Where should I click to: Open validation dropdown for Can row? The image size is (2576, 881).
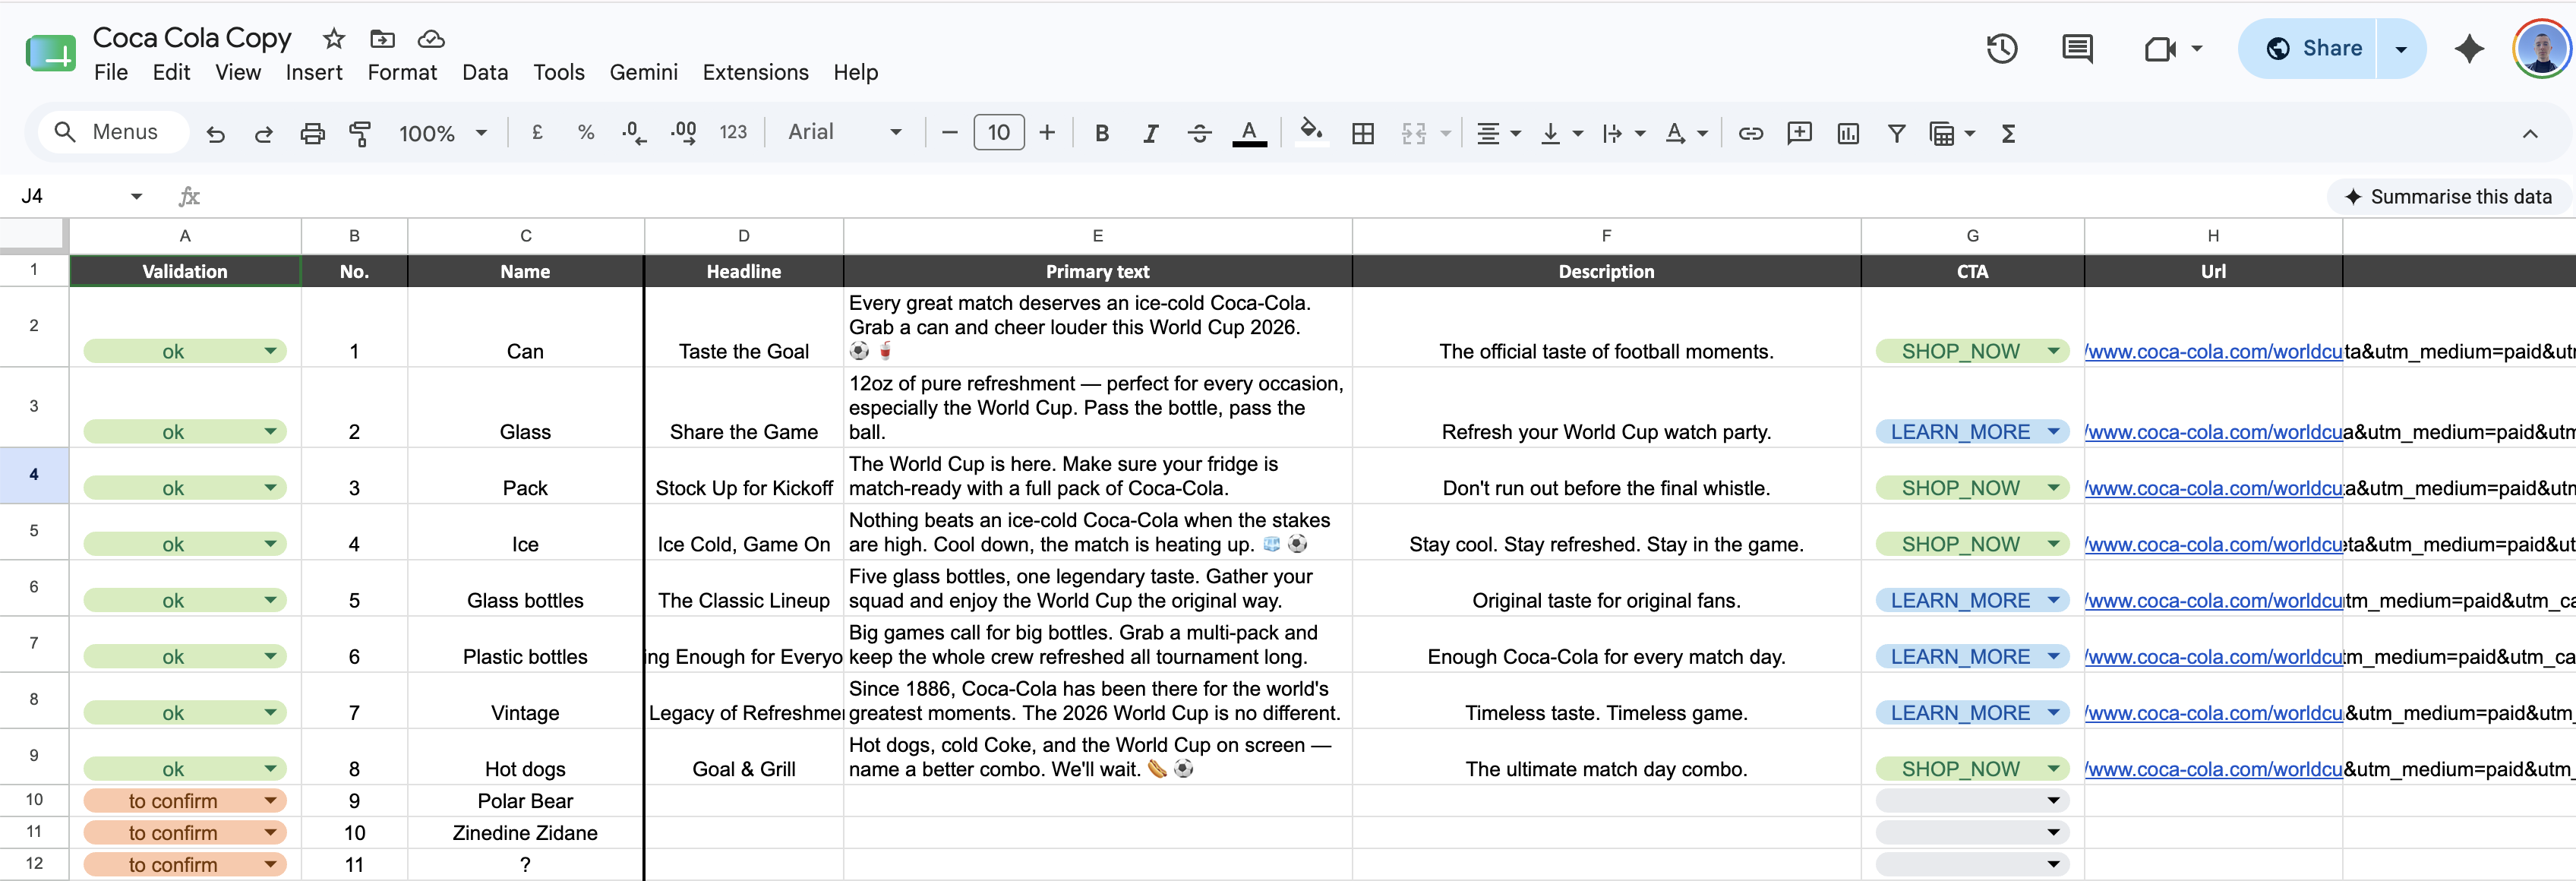(x=270, y=351)
